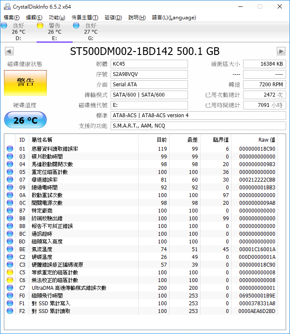Click status dot for attribute B7

[x=10, y=210]
